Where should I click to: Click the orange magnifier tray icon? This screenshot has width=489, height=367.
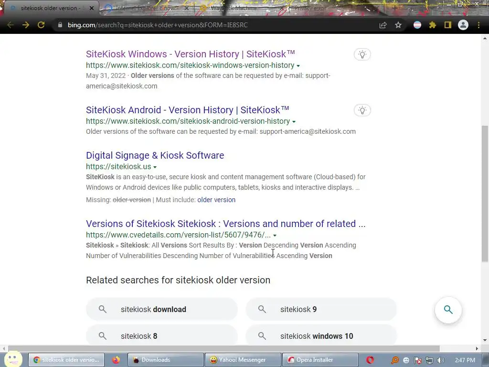(x=395, y=360)
